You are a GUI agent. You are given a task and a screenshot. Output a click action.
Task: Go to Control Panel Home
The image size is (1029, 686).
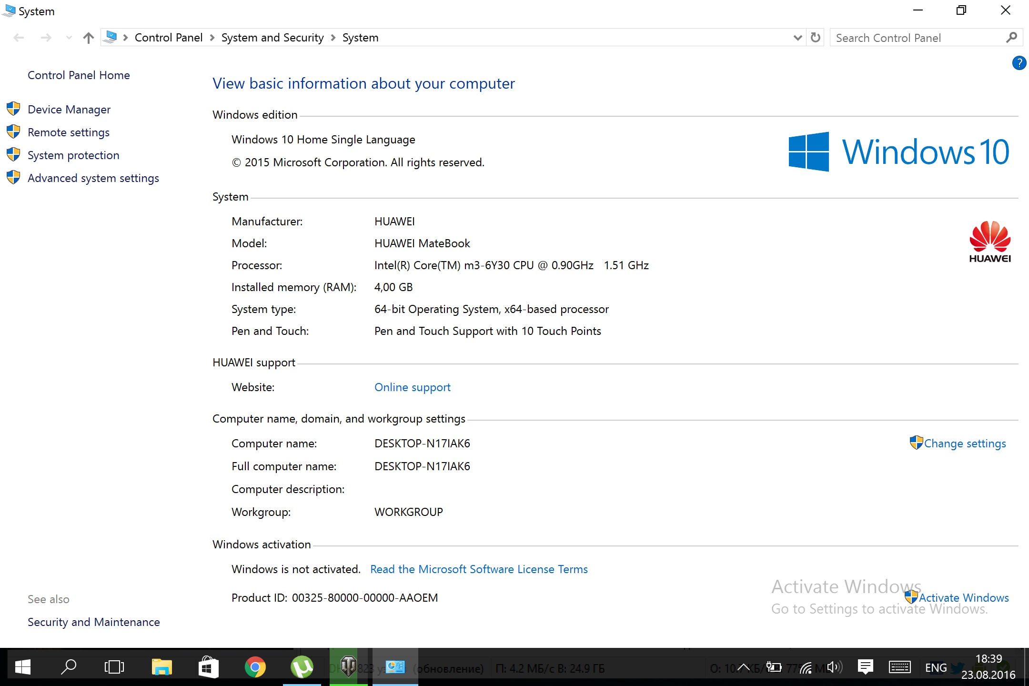(x=79, y=75)
